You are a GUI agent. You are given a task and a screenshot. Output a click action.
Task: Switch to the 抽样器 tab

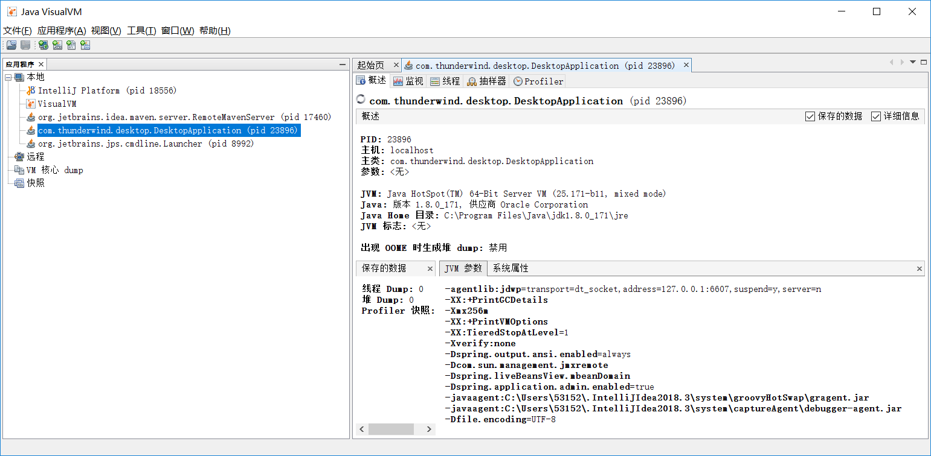(x=487, y=81)
